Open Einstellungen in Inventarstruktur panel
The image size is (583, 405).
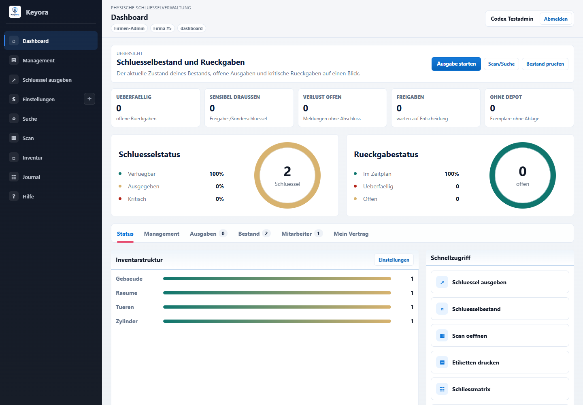[394, 260]
